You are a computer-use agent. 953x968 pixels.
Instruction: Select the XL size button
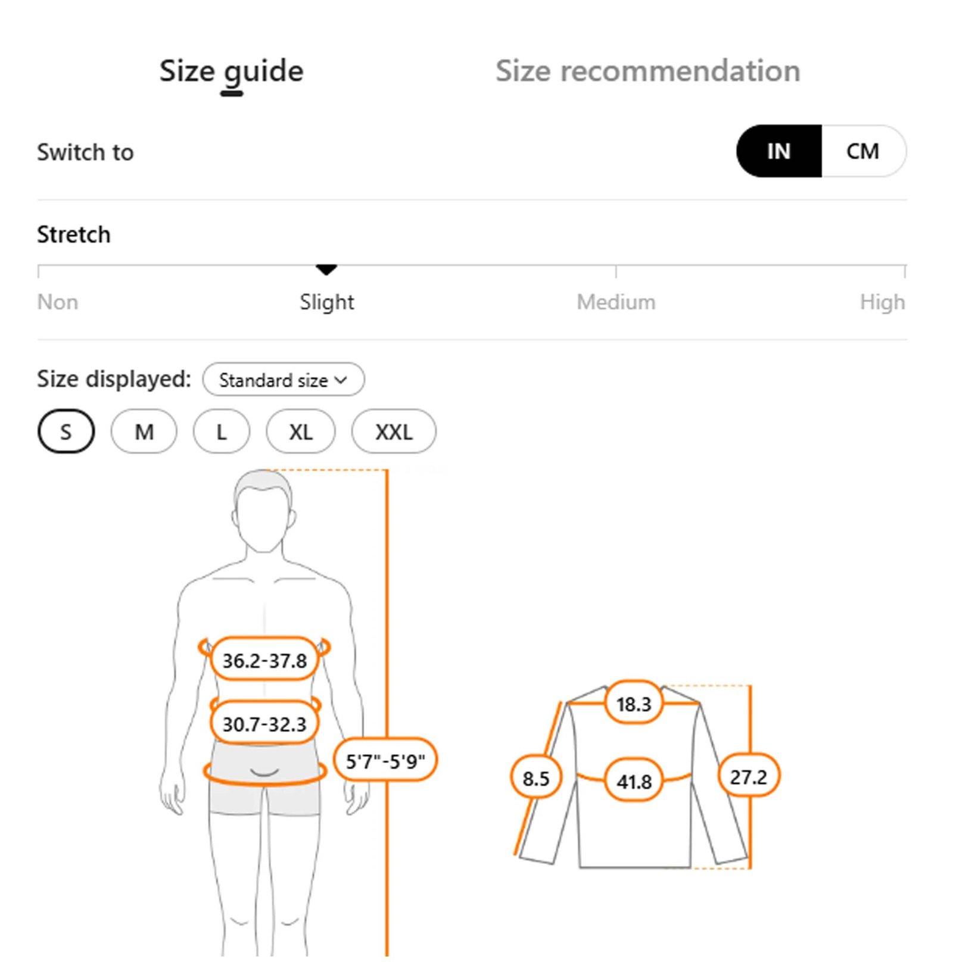tap(300, 432)
